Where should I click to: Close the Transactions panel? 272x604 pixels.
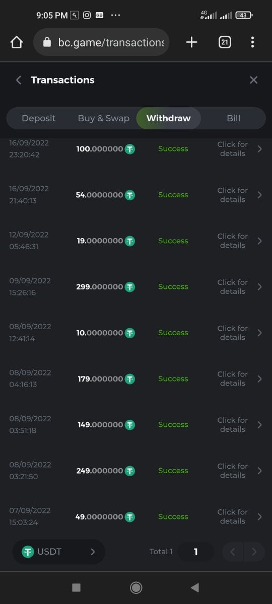tap(254, 80)
